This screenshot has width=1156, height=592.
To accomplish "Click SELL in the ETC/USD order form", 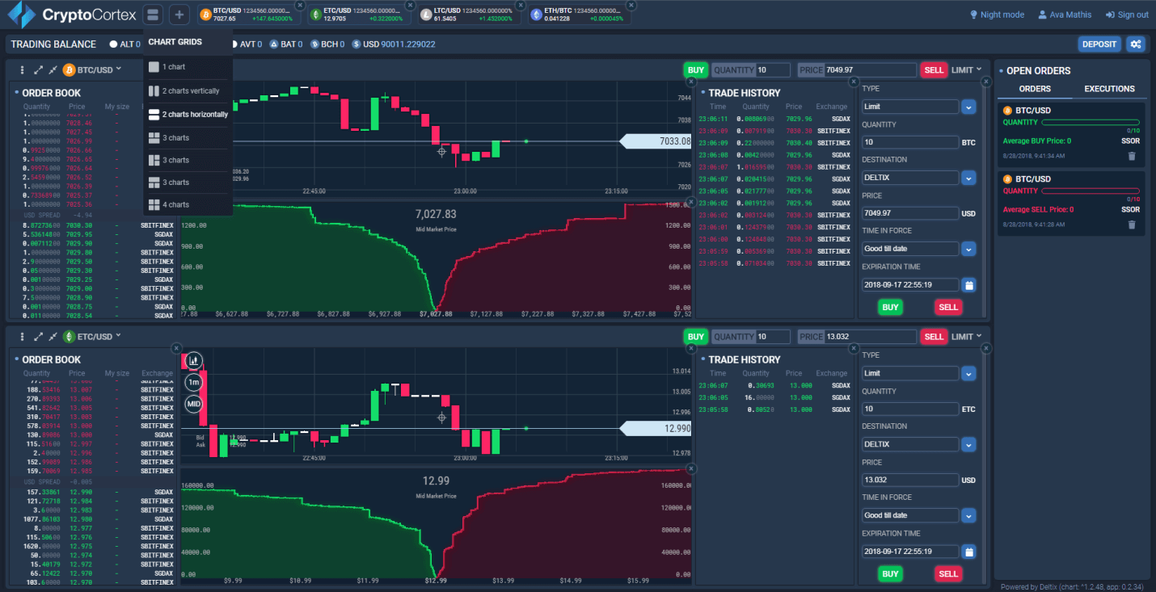I will [x=948, y=573].
